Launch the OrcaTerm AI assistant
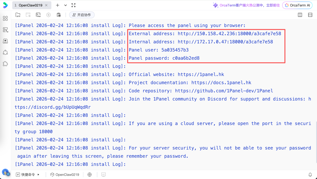The image size is (317, 179). [297, 5]
